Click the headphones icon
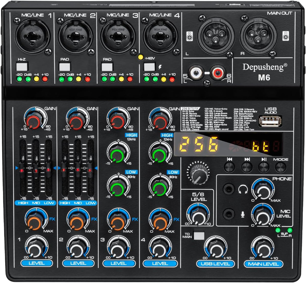The height and width of the screenshot is (283, 306). point(243,190)
